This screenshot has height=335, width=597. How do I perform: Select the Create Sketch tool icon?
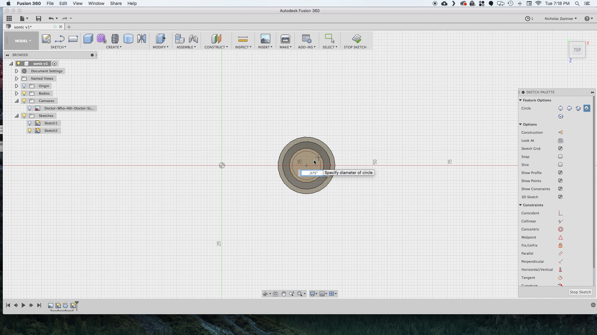point(46,39)
